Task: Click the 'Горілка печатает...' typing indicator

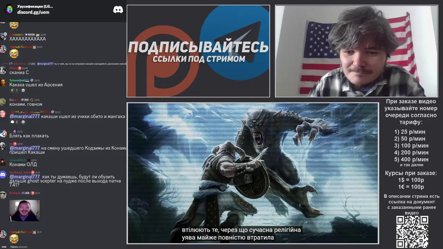Action: (x=19, y=247)
